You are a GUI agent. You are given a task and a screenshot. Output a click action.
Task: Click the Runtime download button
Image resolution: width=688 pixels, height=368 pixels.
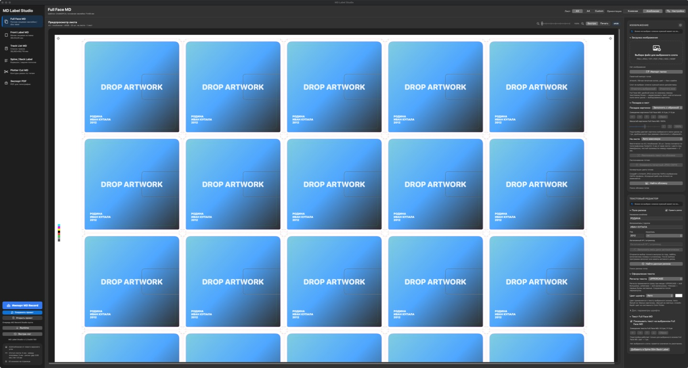22,328
